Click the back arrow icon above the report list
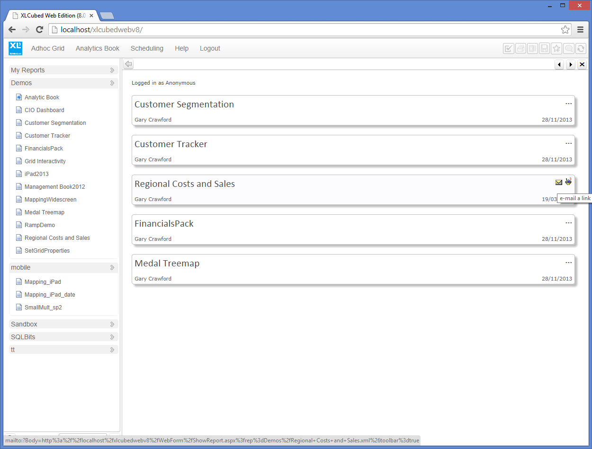The height and width of the screenshot is (449, 592). pyautogui.click(x=128, y=64)
